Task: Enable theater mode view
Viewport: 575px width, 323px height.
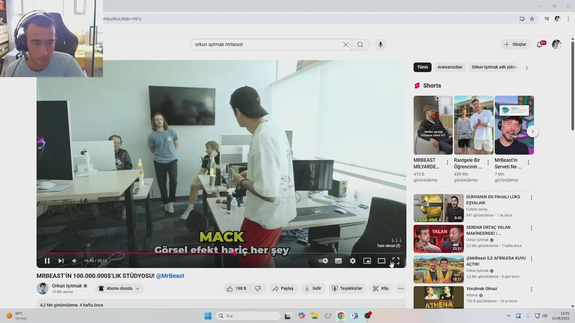Action: point(381,261)
